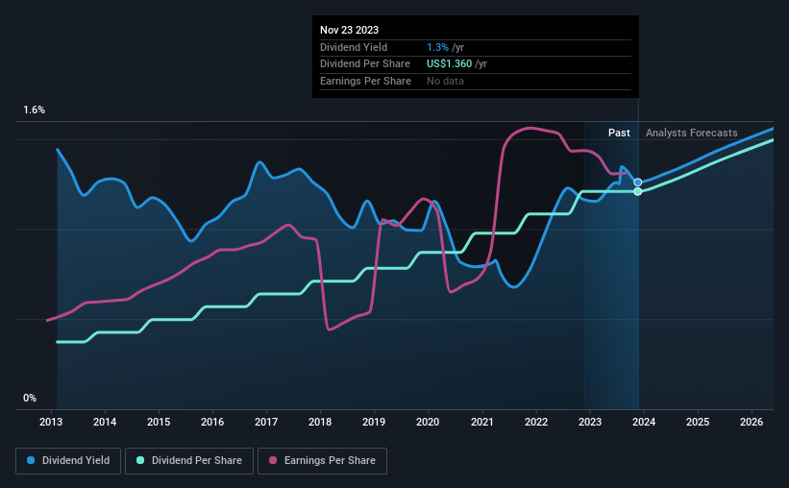Click the 2024 year label on the axis
The height and width of the screenshot is (488, 789).
point(644,422)
